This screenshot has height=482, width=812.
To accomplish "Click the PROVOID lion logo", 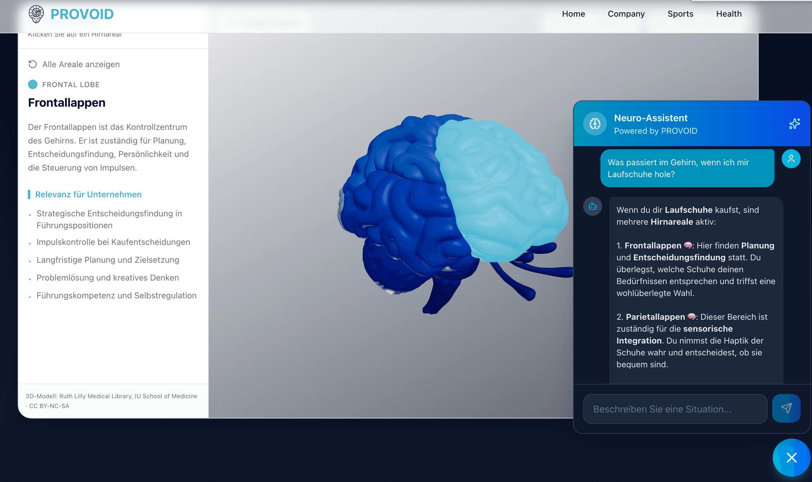I will (36, 14).
